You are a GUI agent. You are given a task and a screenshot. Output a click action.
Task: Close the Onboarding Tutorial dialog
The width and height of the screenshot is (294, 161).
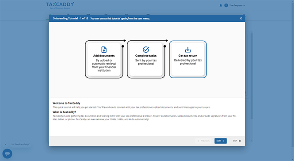[x=241, y=19]
